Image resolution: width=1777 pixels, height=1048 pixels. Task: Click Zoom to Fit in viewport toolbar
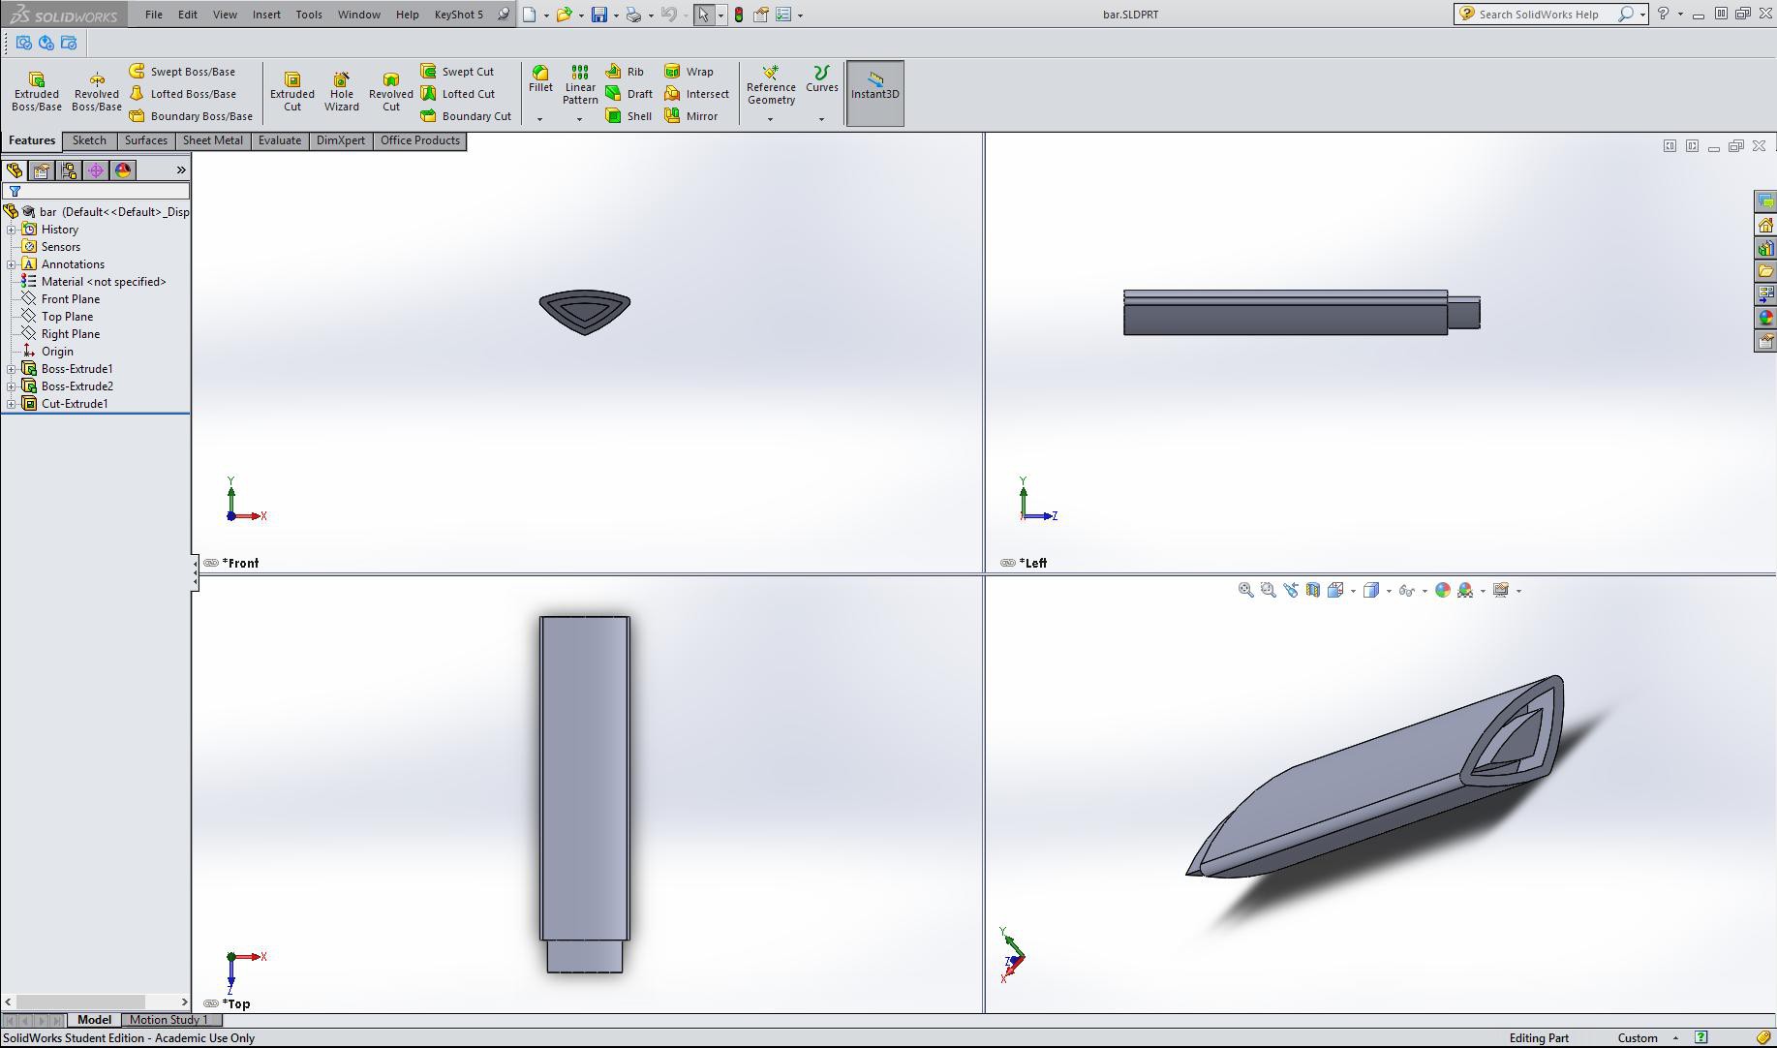[x=1245, y=590]
